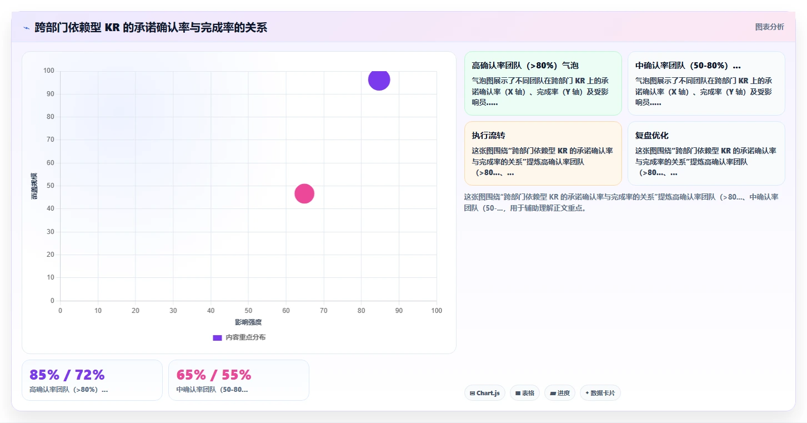Click the x-axis tick label 50
The image size is (807, 423).
coord(248,311)
